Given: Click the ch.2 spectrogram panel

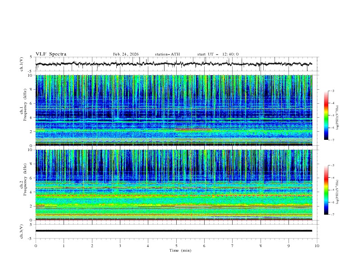Looking at the screenshot, I should [174, 185].
